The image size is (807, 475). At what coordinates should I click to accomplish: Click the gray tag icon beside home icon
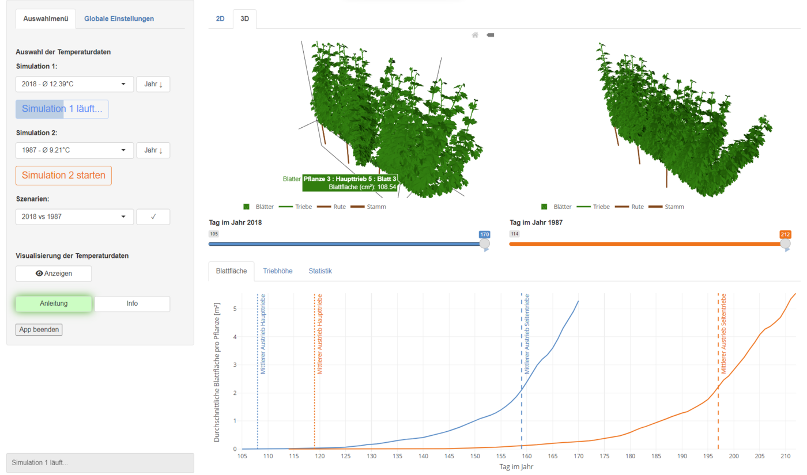491,35
